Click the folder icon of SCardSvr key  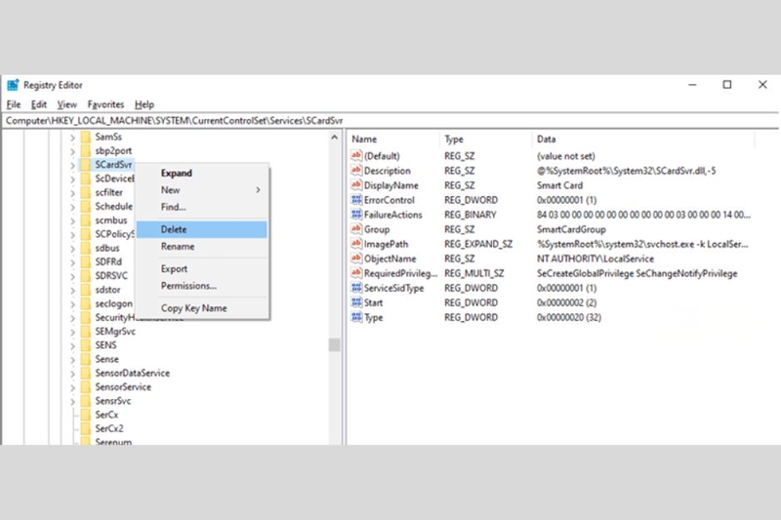coord(86,165)
